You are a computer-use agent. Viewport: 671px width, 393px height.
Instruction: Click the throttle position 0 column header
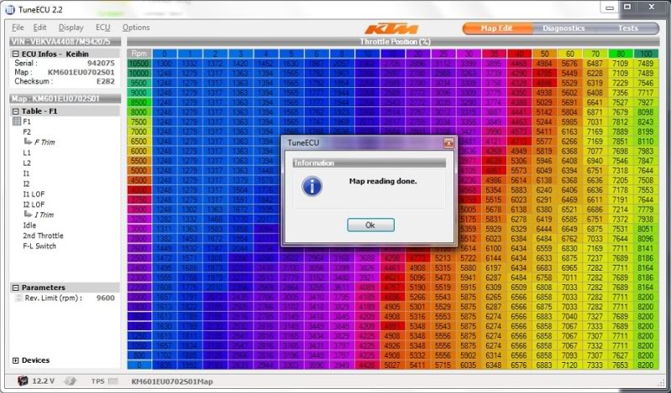pyautogui.click(x=165, y=54)
